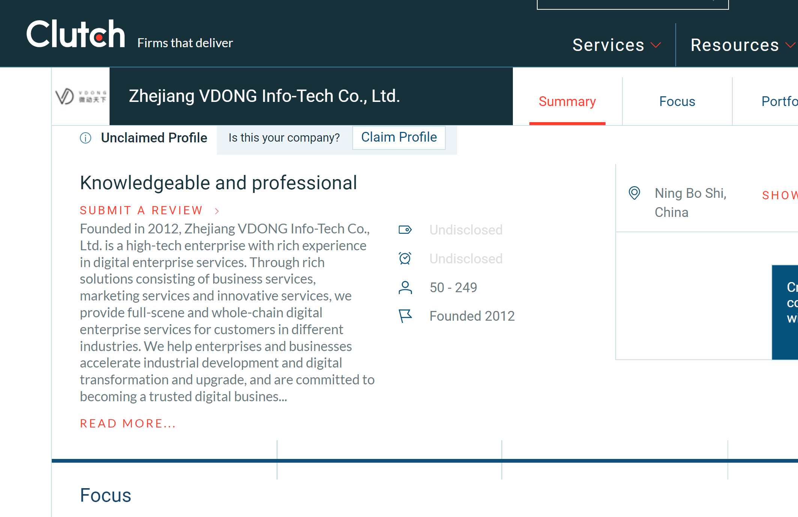Screen dimensions: 798x517
Task: Click the project size tag icon
Action: 405,230
